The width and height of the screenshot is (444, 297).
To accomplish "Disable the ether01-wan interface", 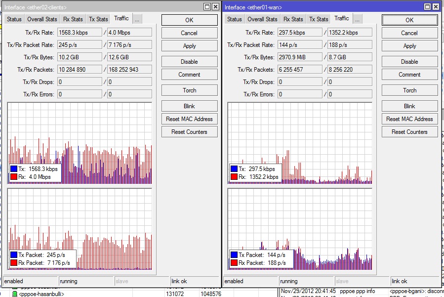I will coord(409,61).
